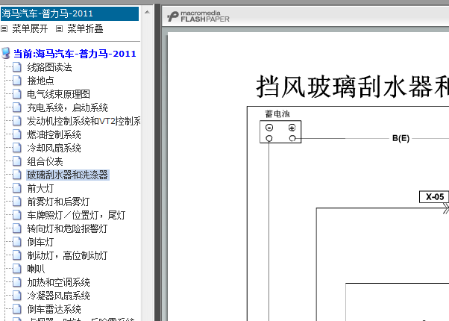
Task: Select the root node 当前:海马汽车-普力马-2011
Action: (75, 54)
